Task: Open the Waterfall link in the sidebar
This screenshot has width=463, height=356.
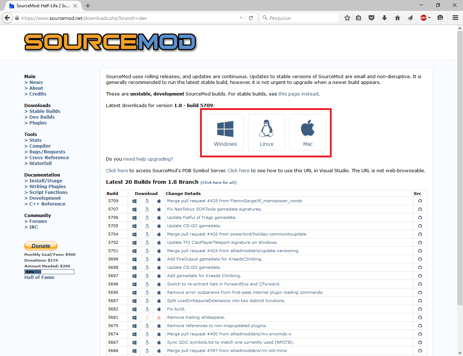Action: point(41,164)
